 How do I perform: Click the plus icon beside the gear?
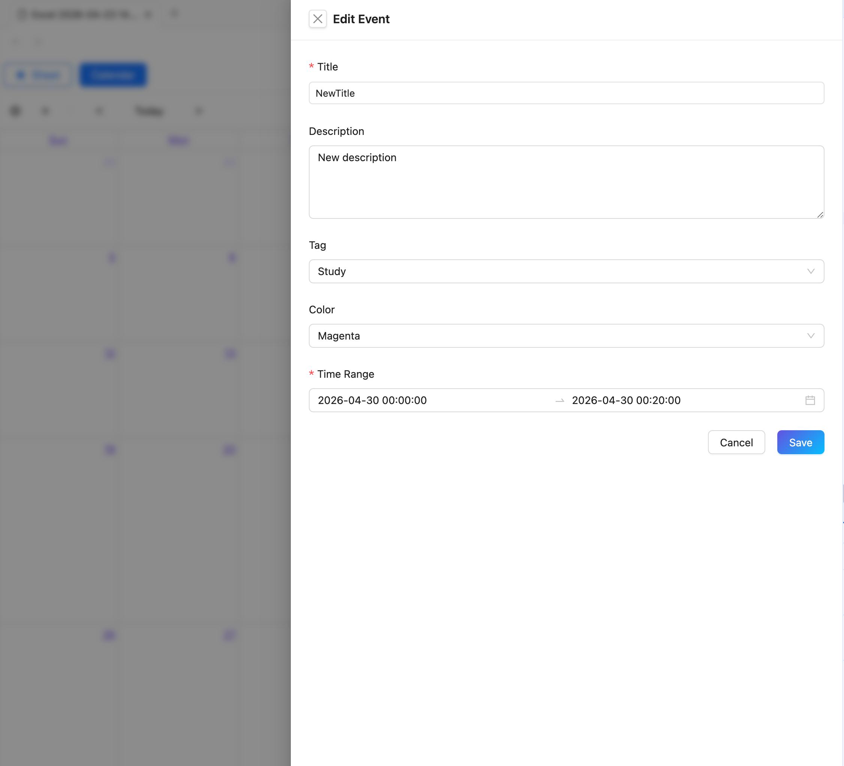click(x=45, y=111)
